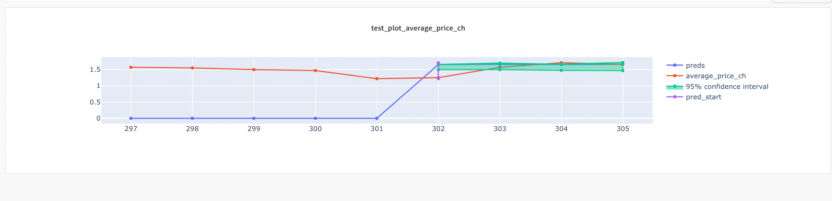
Task: Click the chart title test_plot_average_price_ch
Action: 418,28
